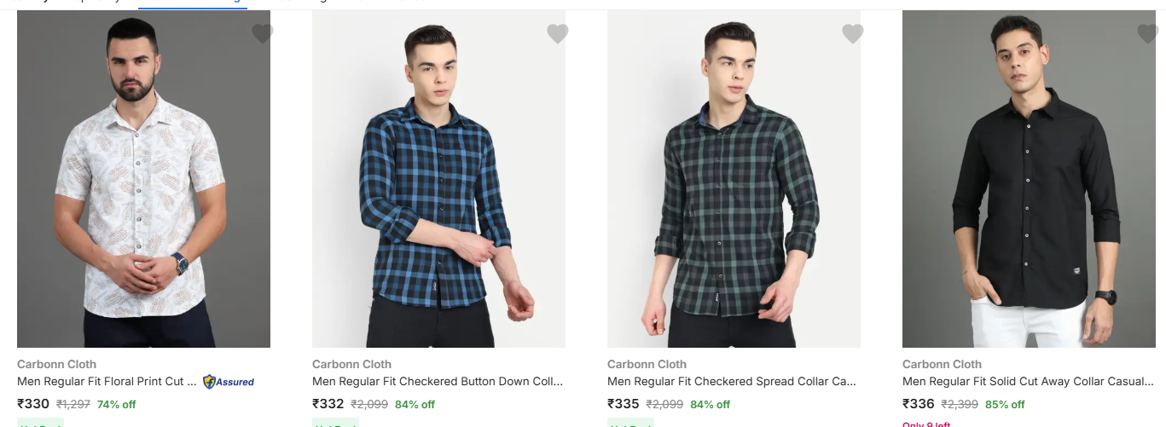The image size is (1166, 427).
Task: Click Carbonn Cloth brand above floral shirt title
Action: click(x=56, y=364)
